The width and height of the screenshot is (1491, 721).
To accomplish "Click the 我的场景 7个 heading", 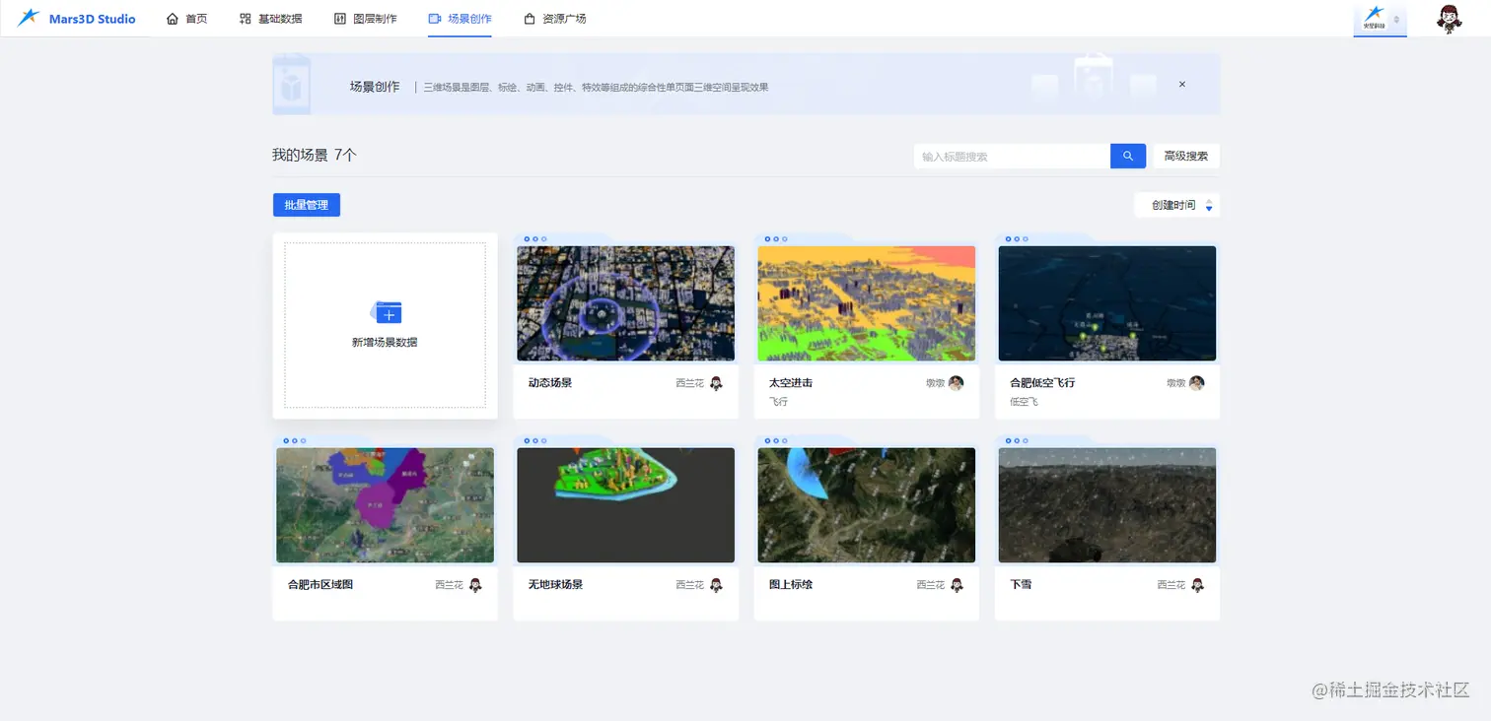I will tap(315, 156).
